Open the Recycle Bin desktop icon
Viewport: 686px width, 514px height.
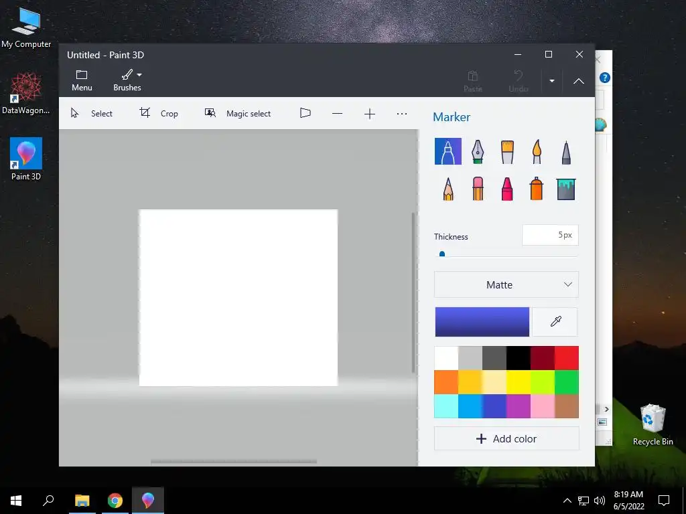pyautogui.click(x=653, y=424)
